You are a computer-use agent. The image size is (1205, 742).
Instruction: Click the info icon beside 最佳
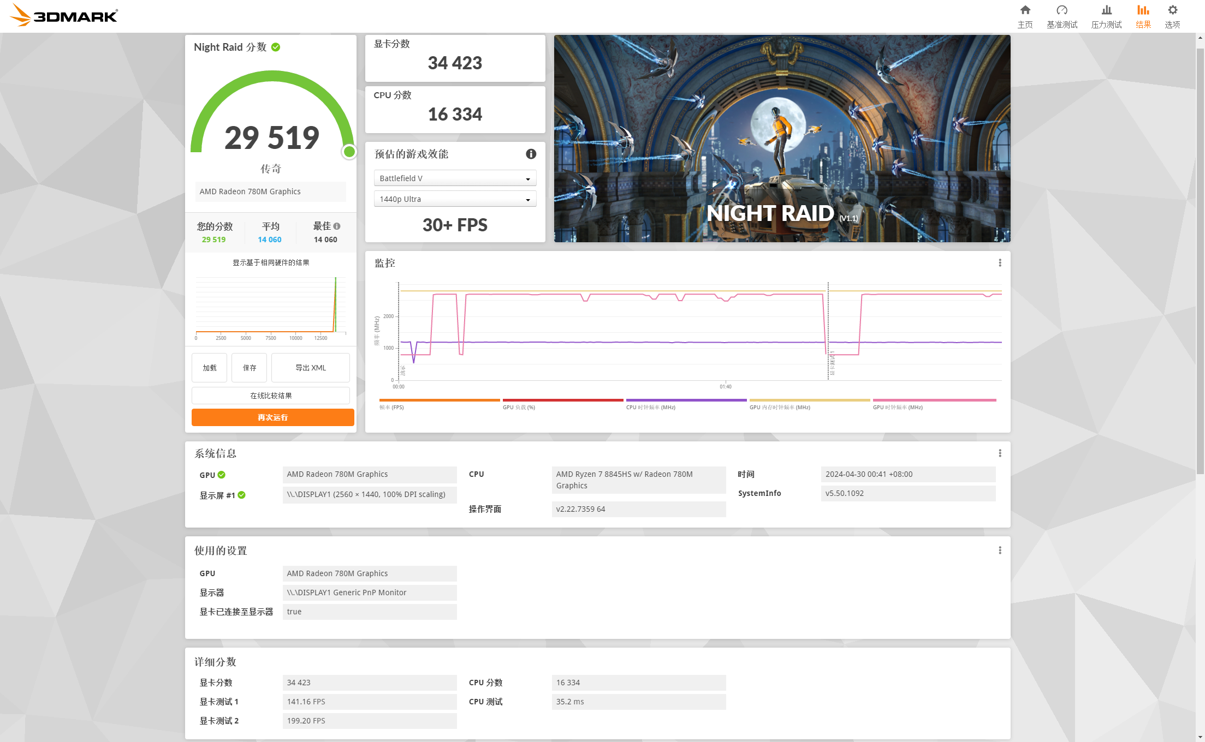click(337, 226)
